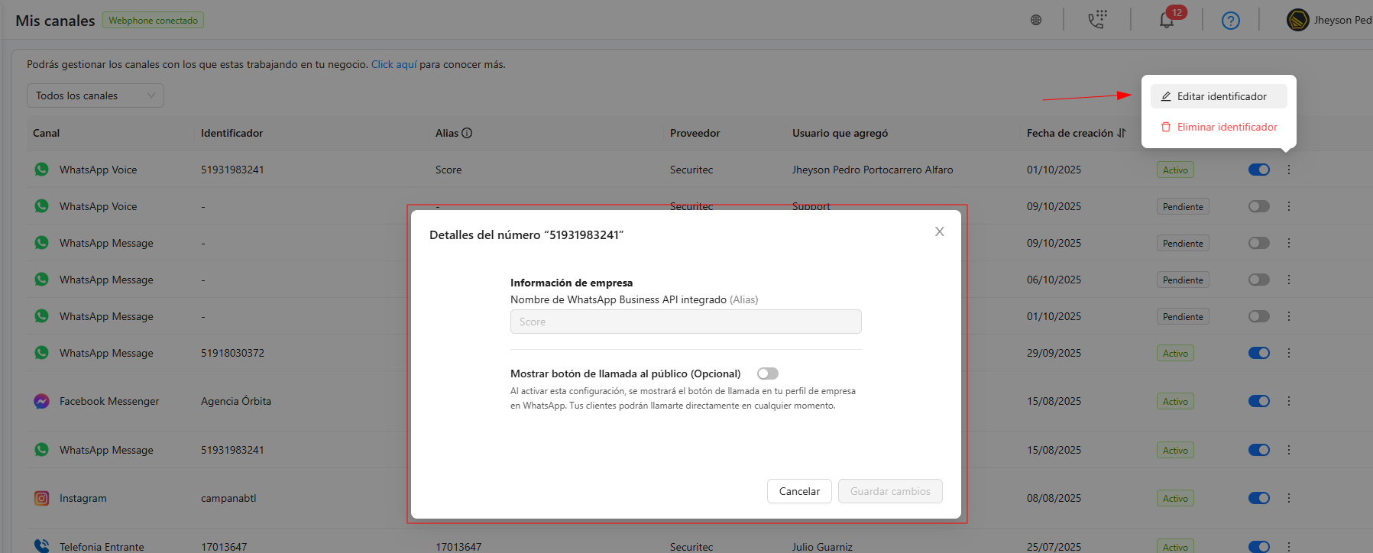This screenshot has height=553, width=1373.
Task: Open options menu for 51918030372 row
Action: pyautogui.click(x=1288, y=353)
